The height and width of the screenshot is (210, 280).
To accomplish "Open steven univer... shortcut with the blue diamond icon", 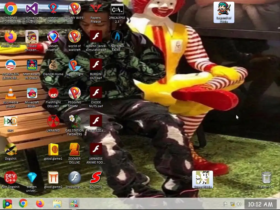I will [x=32, y=182].
